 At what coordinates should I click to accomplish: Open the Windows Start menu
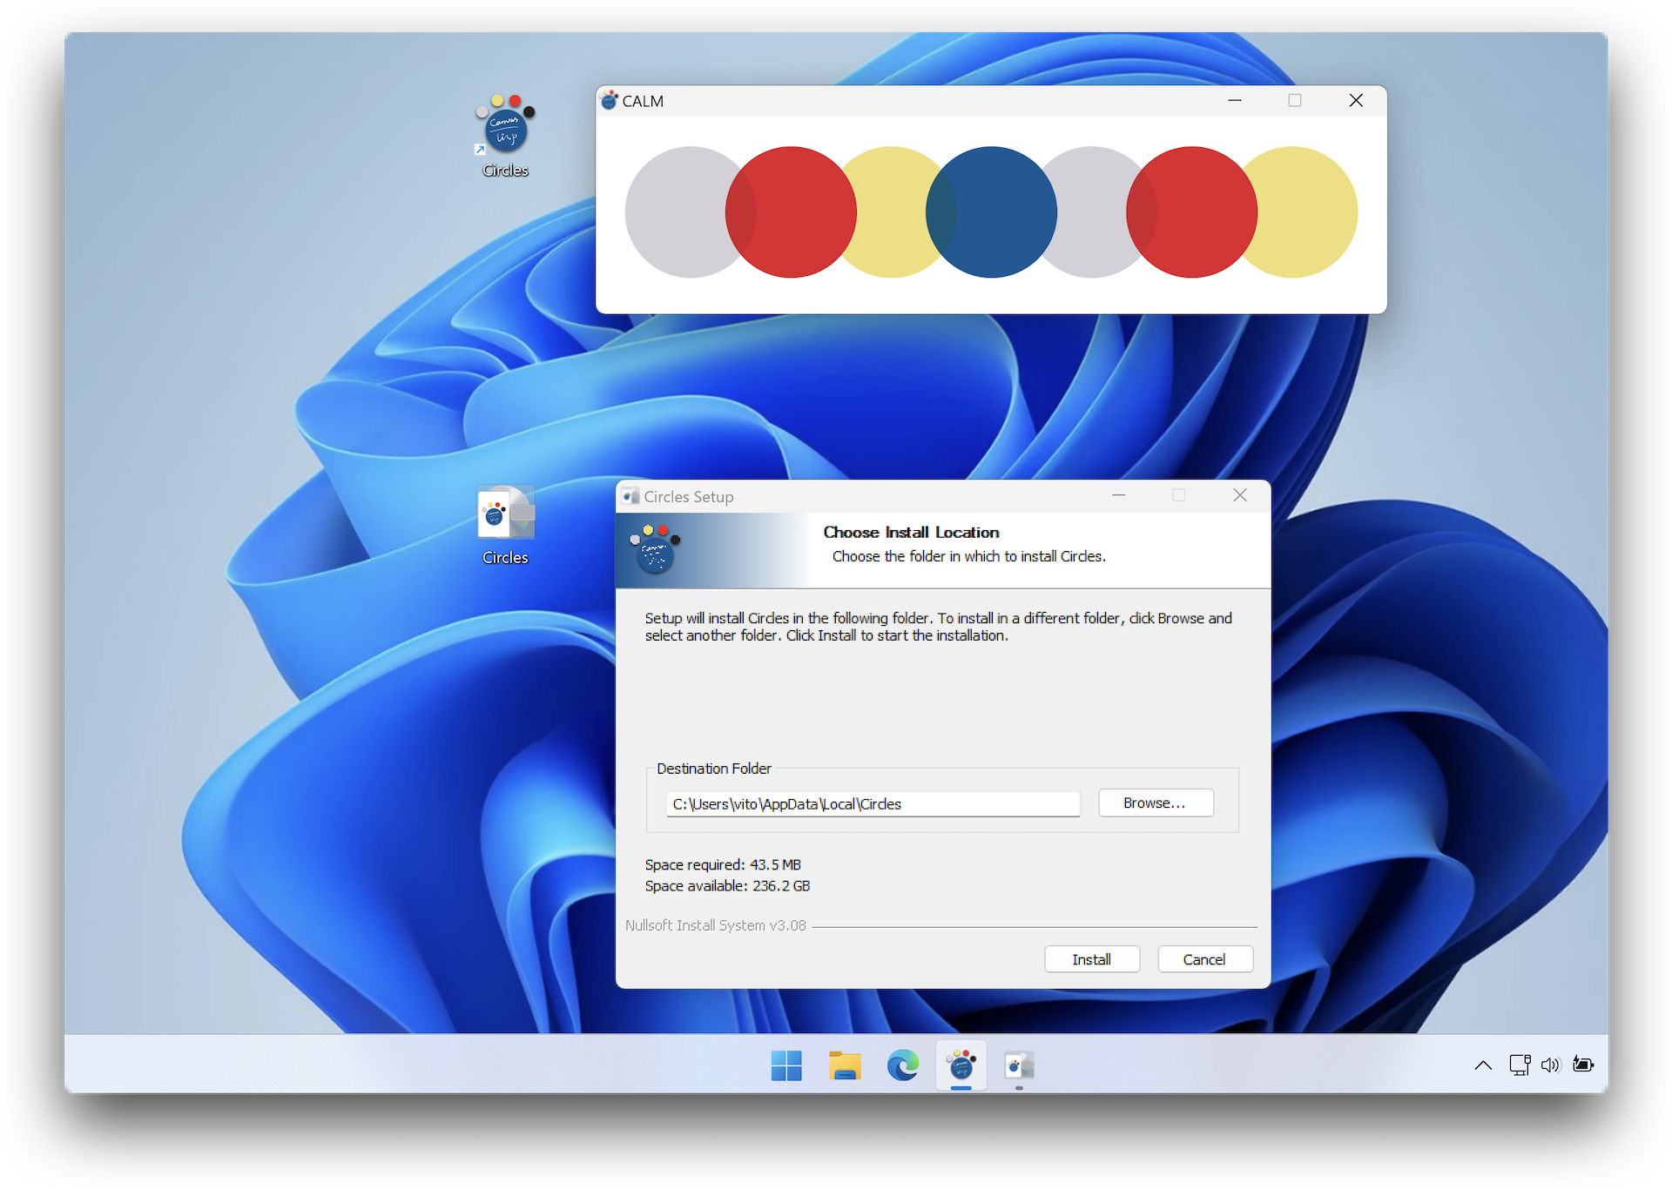click(786, 1065)
